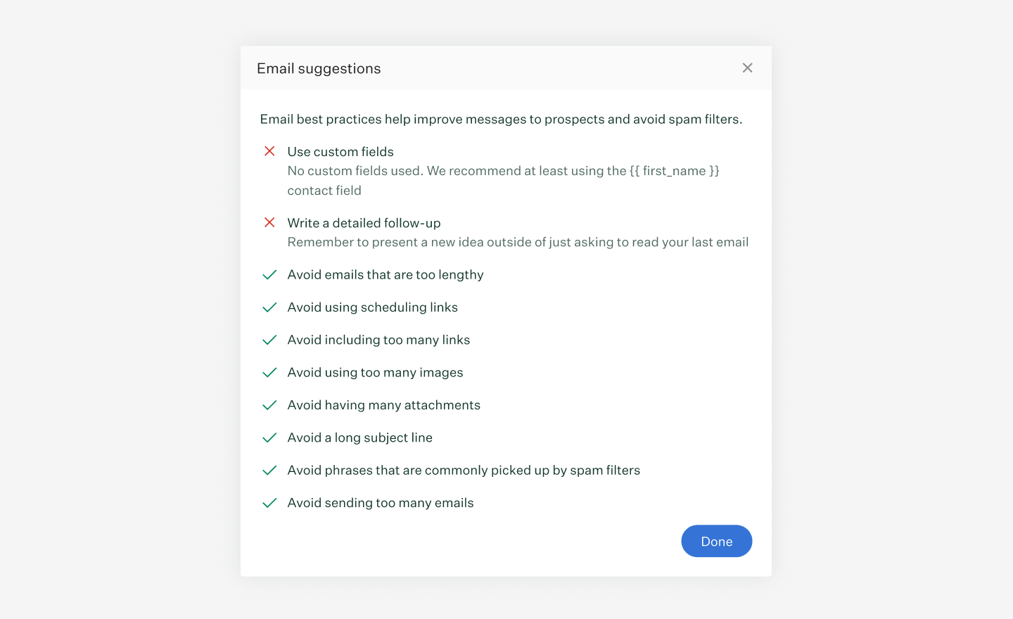Click checkmark beside Avoid including too many links
Viewport: 1013px width, 619px height.
pyautogui.click(x=269, y=340)
